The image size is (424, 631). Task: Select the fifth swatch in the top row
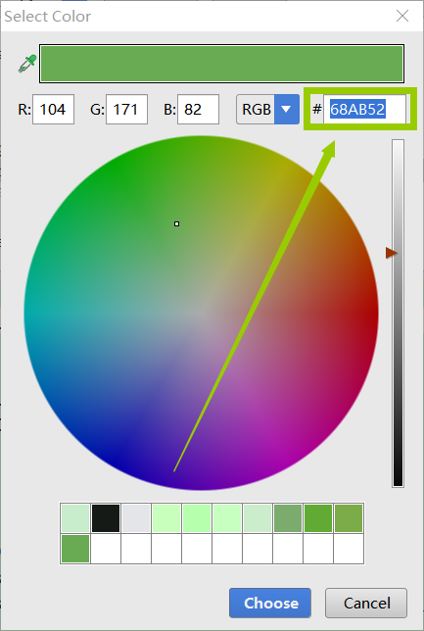[197, 518]
